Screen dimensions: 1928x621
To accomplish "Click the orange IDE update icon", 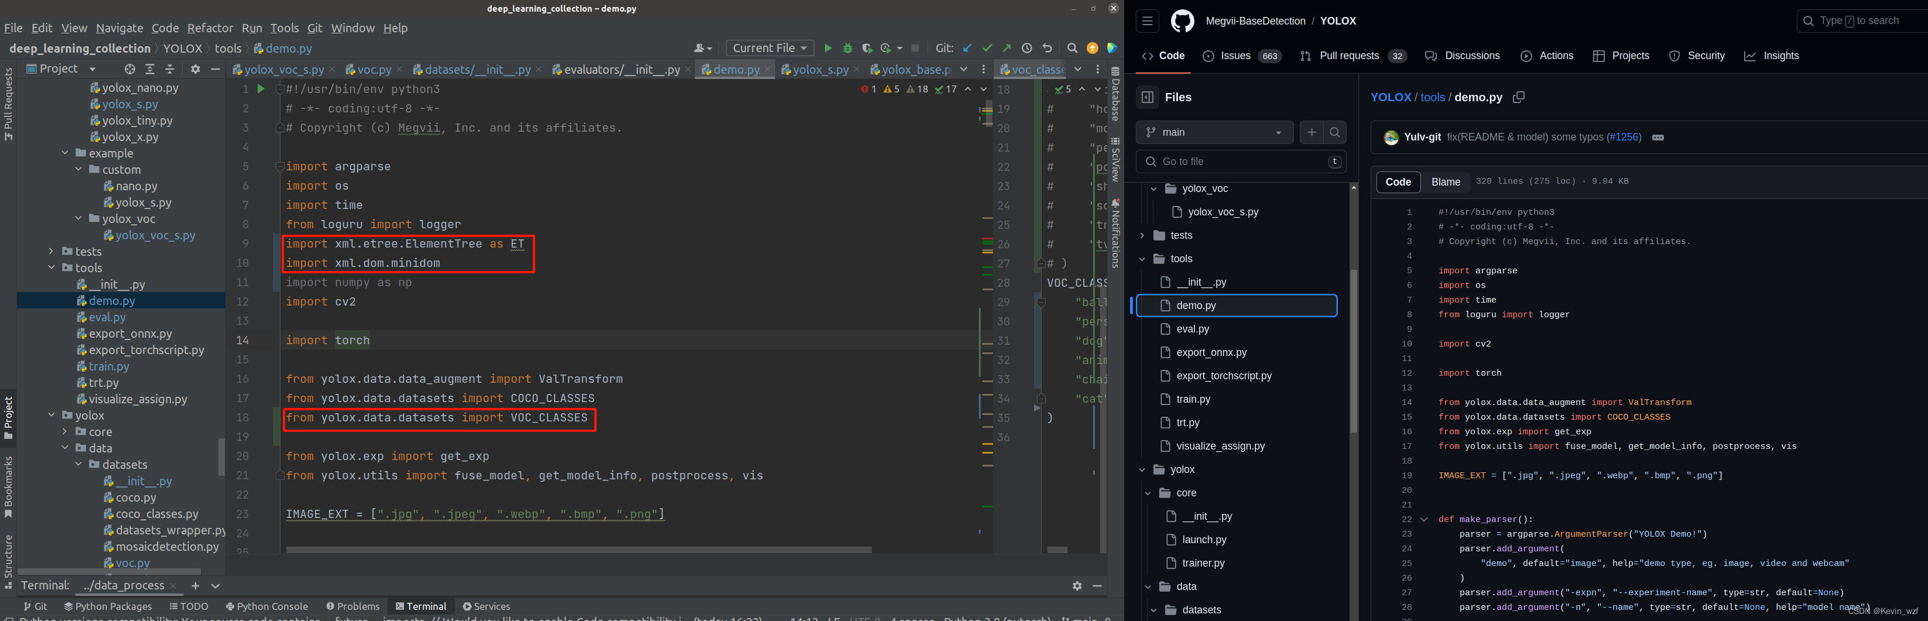I will (1092, 48).
